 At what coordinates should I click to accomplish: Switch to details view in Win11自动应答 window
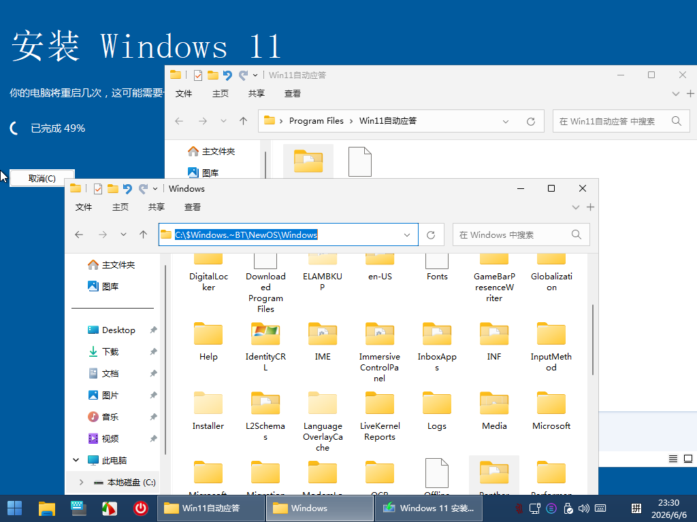[673, 459]
